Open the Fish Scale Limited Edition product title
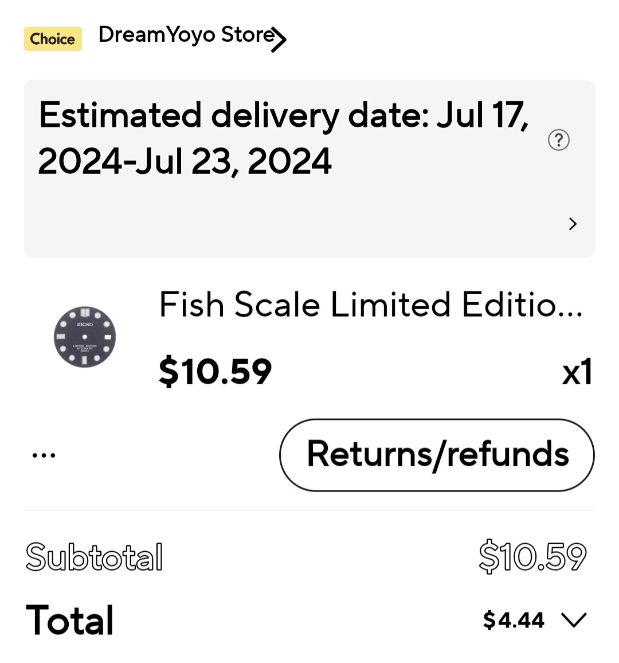 (x=371, y=305)
